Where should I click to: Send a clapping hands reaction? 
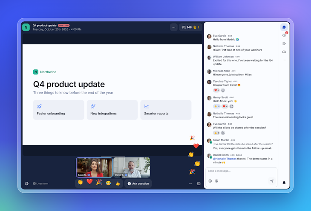[x=80, y=182]
